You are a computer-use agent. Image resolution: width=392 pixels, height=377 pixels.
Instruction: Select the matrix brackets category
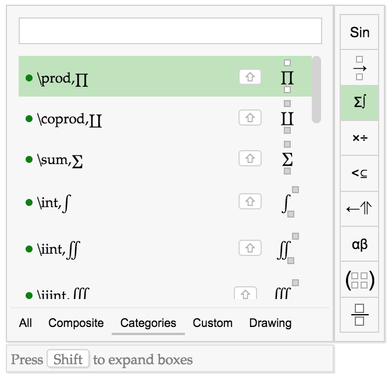coord(359,279)
